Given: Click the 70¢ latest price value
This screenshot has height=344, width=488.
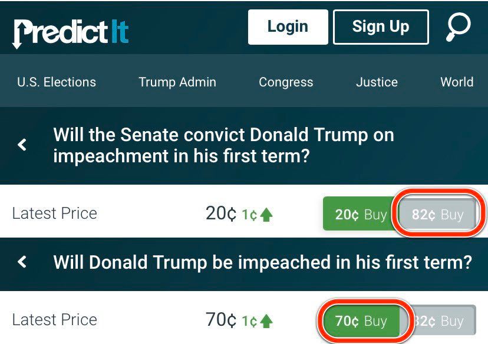Looking at the screenshot, I should tap(222, 320).
